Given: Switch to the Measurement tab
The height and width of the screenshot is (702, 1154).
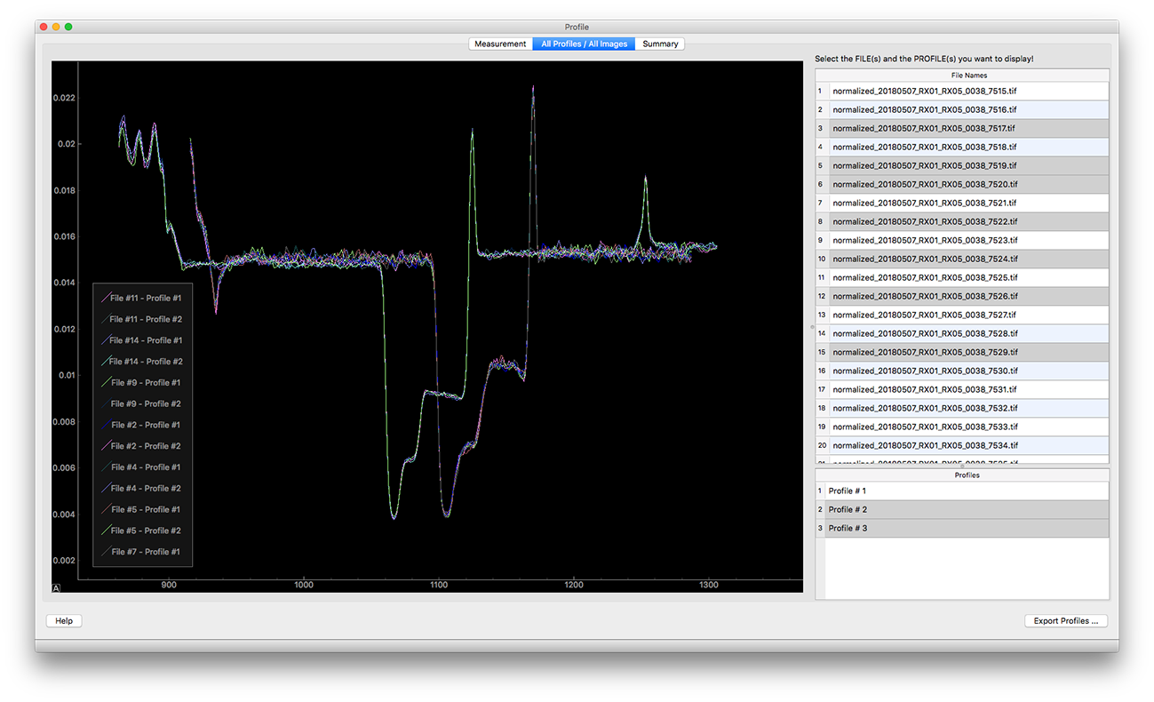Looking at the screenshot, I should (500, 44).
